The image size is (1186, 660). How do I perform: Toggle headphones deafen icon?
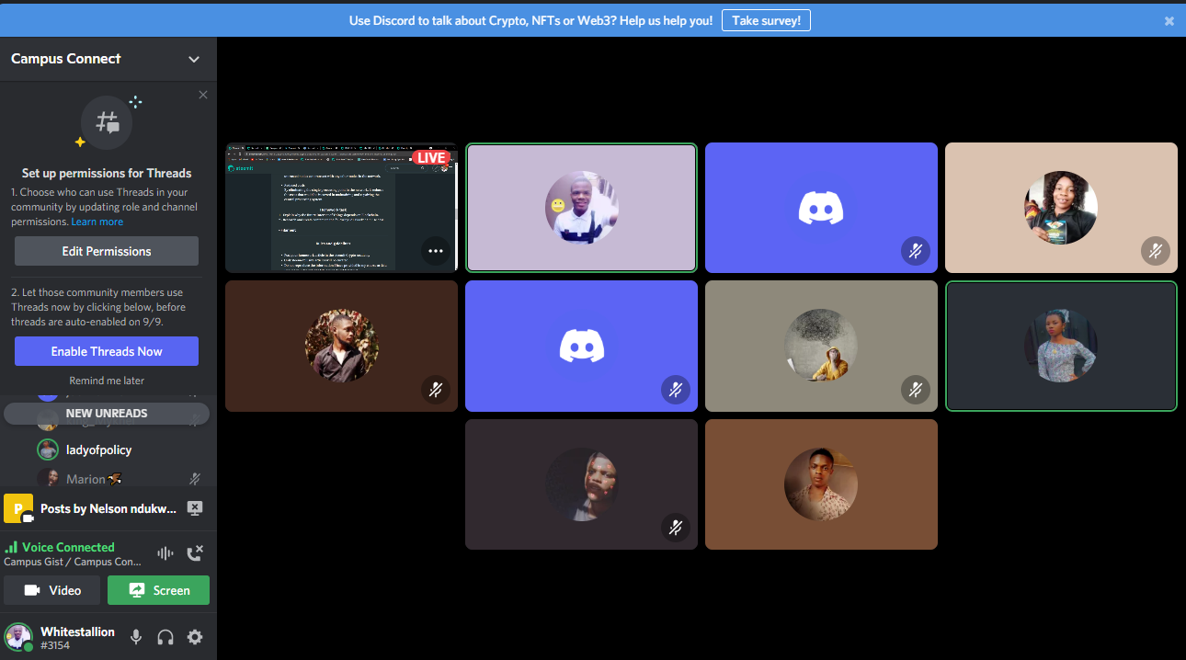coord(165,637)
